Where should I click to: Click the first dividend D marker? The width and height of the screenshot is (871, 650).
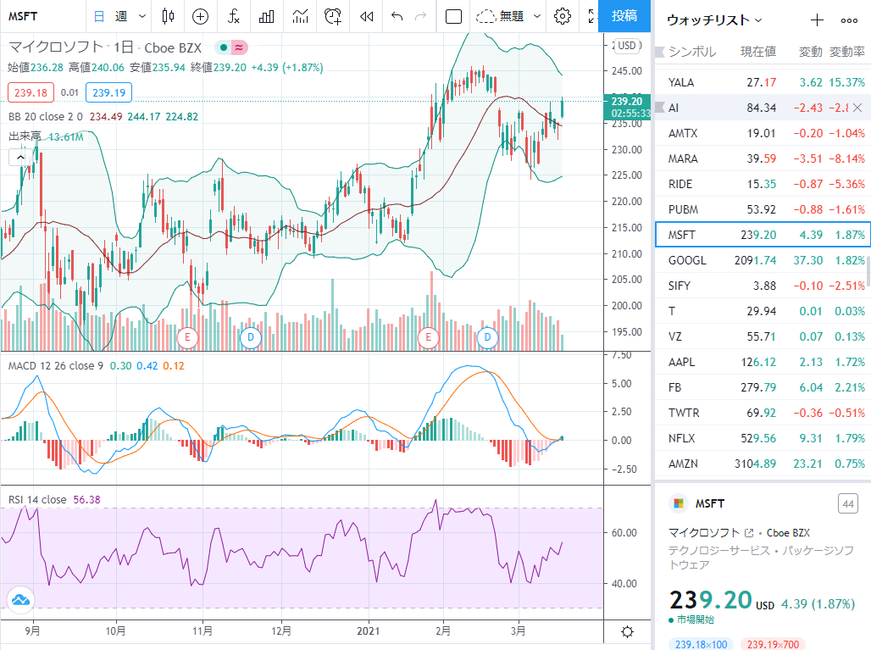pos(251,337)
